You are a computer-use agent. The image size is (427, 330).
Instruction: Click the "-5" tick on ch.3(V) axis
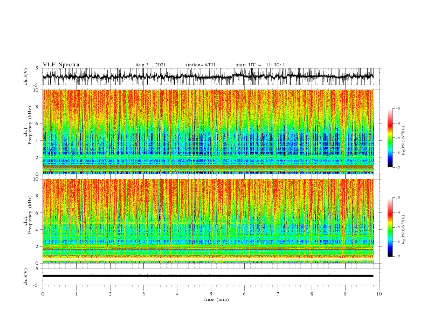[36, 285]
